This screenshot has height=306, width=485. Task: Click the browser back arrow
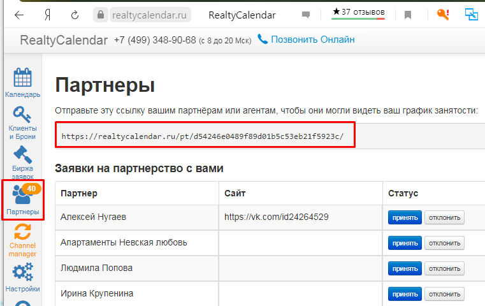pos(19,15)
